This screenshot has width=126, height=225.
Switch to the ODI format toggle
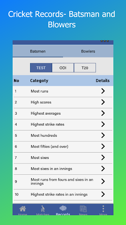tap(63, 68)
